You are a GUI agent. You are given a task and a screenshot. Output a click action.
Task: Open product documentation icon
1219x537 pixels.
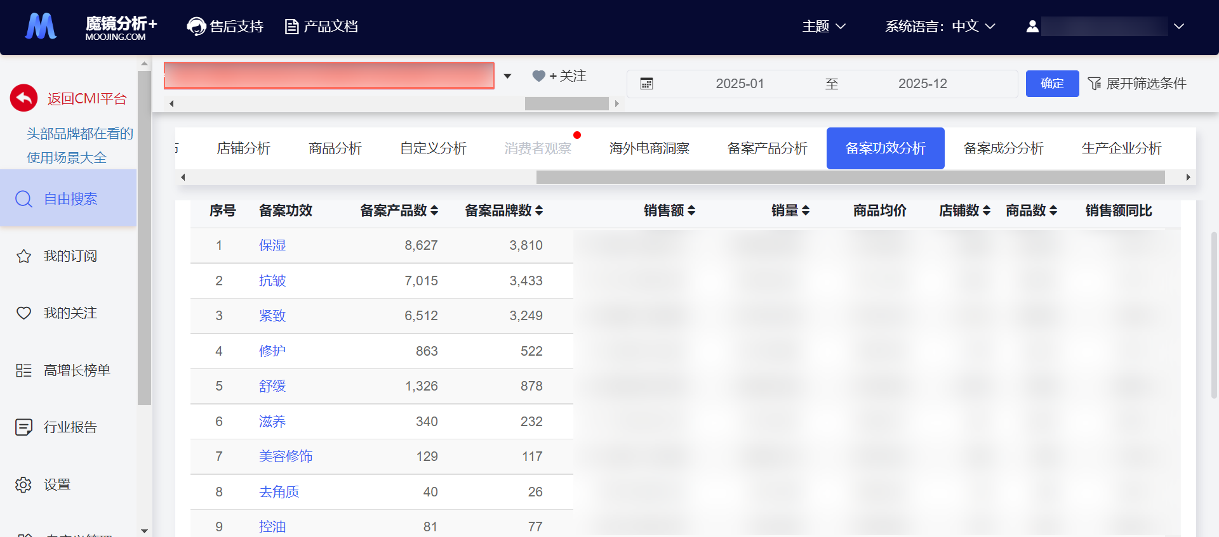291,27
